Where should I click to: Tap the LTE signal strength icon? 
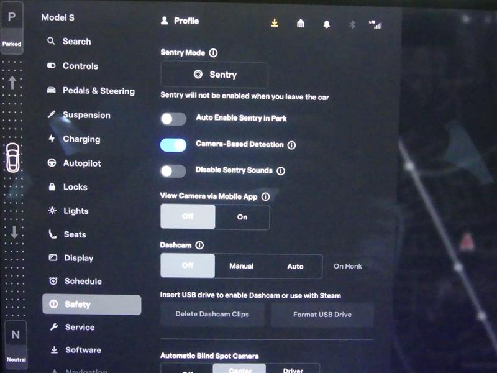pyautogui.click(x=375, y=24)
